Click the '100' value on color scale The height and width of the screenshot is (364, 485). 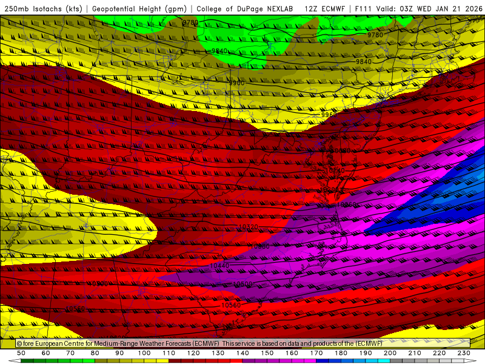[x=144, y=353]
